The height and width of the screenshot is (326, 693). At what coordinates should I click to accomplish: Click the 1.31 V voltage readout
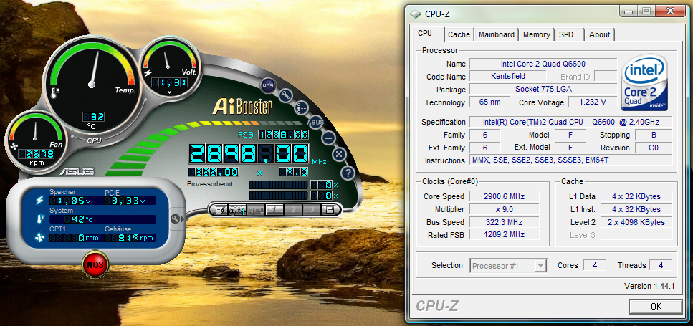pyautogui.click(x=169, y=82)
